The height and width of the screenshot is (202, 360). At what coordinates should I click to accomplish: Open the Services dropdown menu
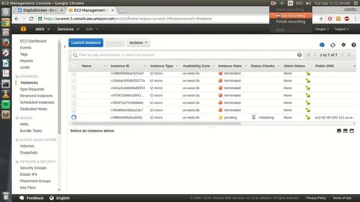68,29
